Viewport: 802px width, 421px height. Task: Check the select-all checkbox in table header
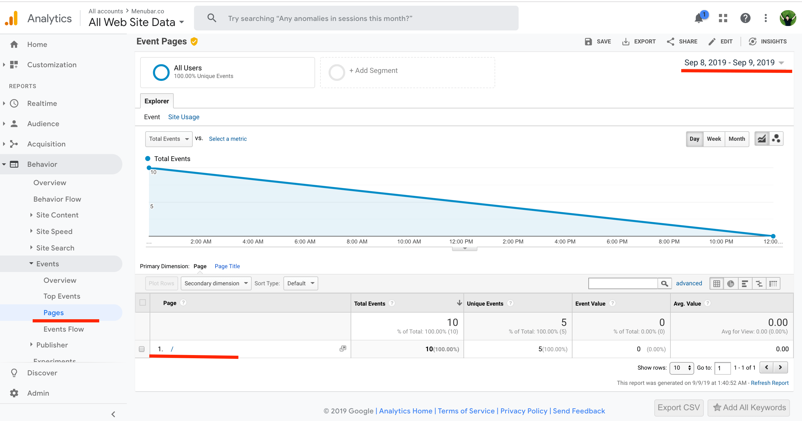pyautogui.click(x=143, y=302)
